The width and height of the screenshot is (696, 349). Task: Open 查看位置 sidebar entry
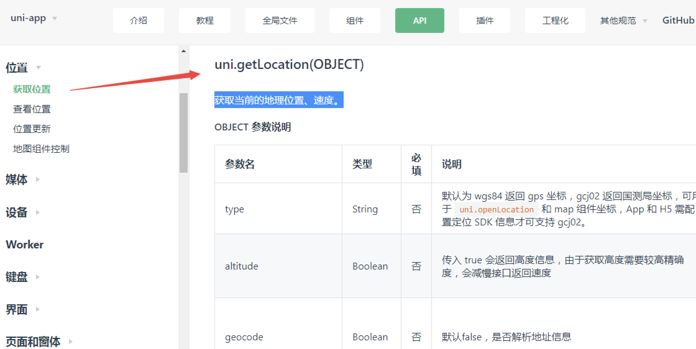tap(32, 109)
